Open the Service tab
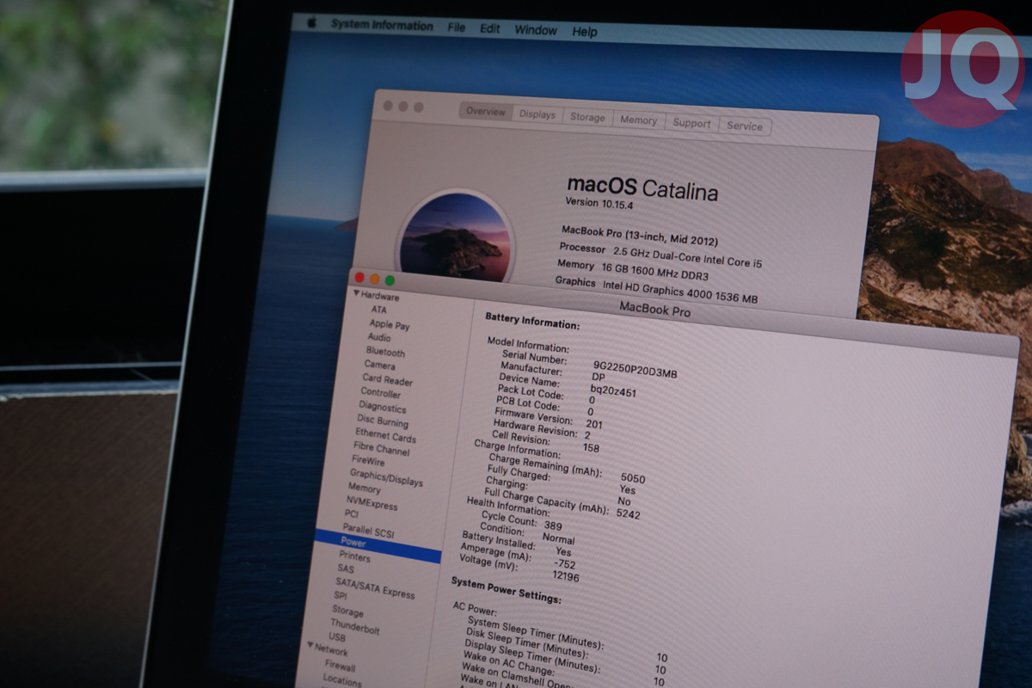1032x688 pixels. (744, 126)
